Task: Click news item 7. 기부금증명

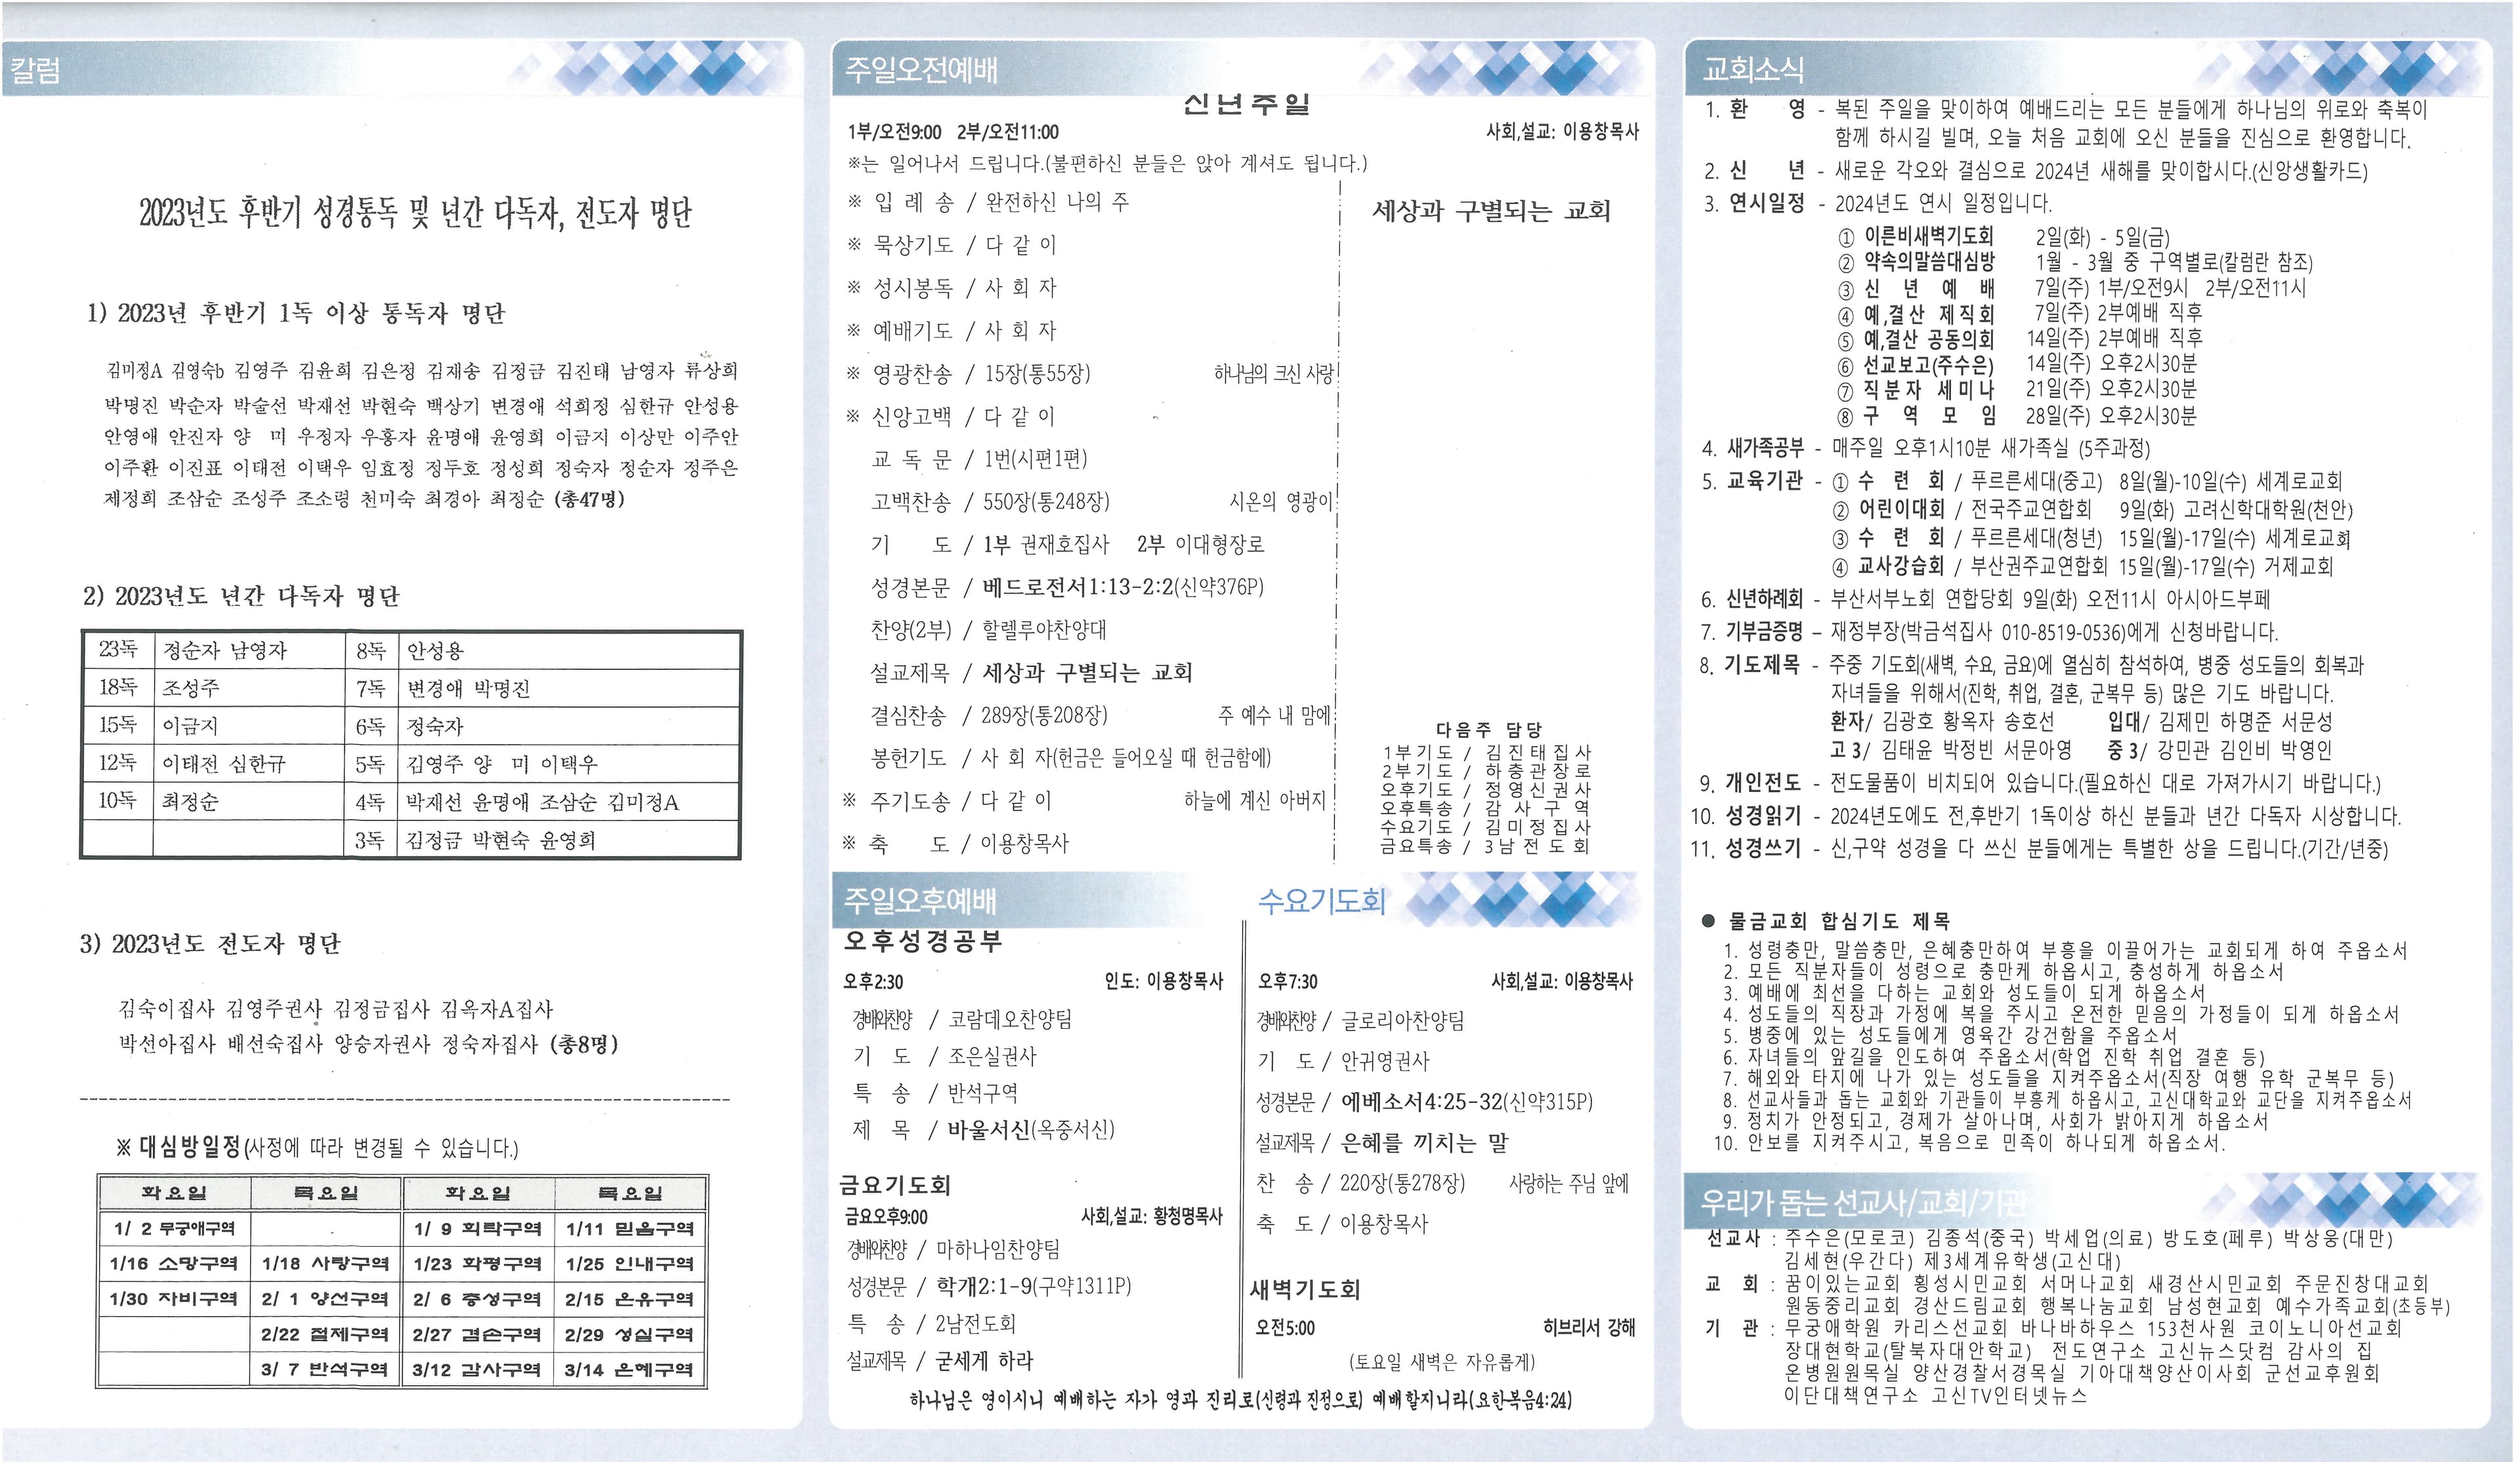Action: click(x=1989, y=633)
